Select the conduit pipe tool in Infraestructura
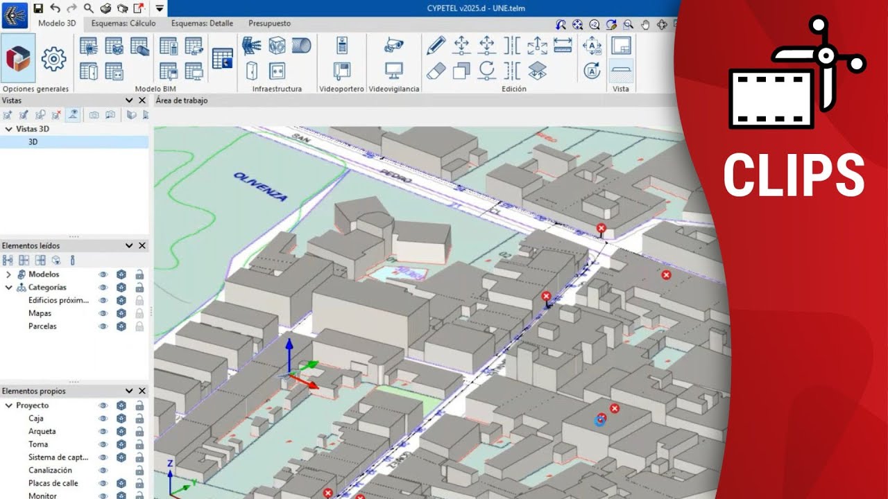This screenshot has height=499, width=888. pyautogui.click(x=301, y=46)
